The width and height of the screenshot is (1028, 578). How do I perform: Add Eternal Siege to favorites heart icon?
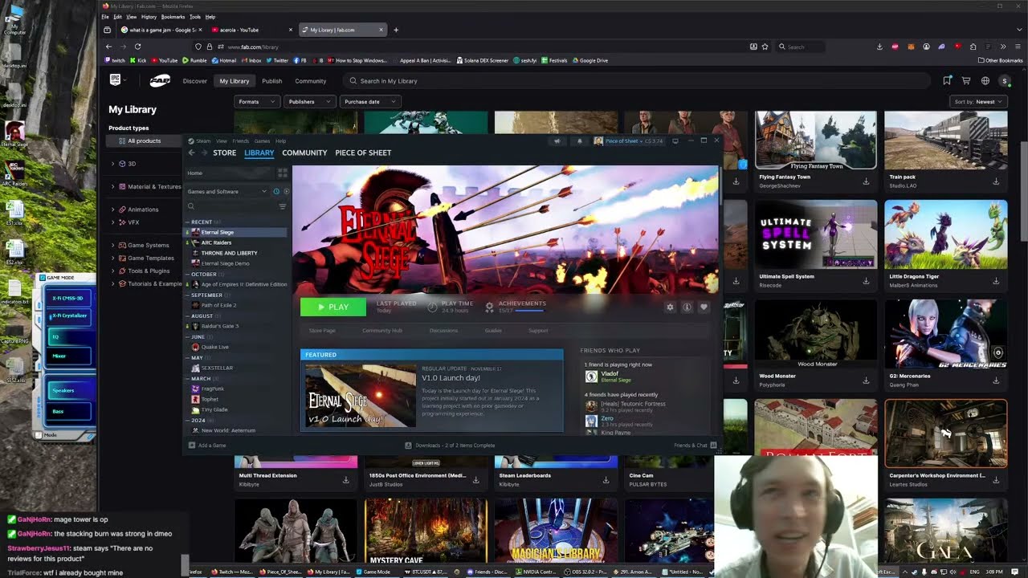click(704, 307)
